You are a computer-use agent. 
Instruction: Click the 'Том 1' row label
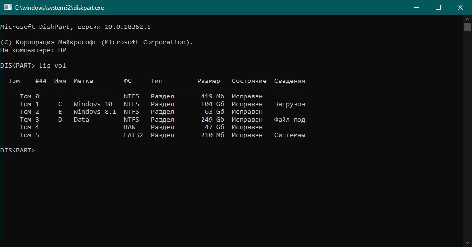point(29,104)
